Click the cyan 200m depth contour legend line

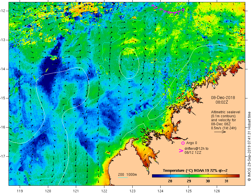point(123,177)
